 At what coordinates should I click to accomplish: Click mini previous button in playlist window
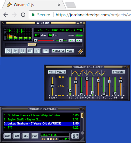42,139
